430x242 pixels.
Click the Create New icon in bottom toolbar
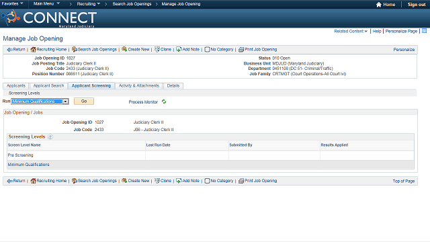pos(124,181)
